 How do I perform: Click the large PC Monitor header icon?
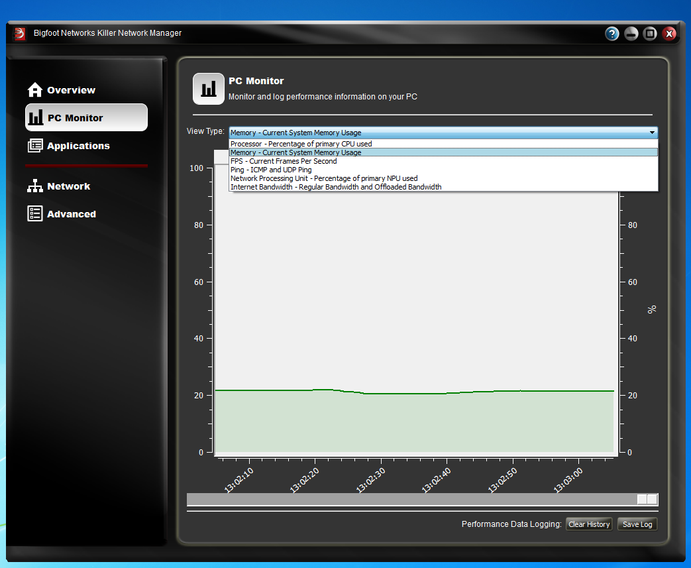209,89
